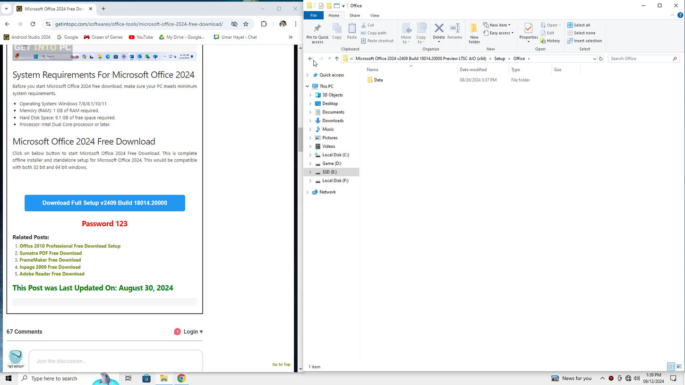
Task: Open the New item dropdown
Action: (x=497, y=25)
